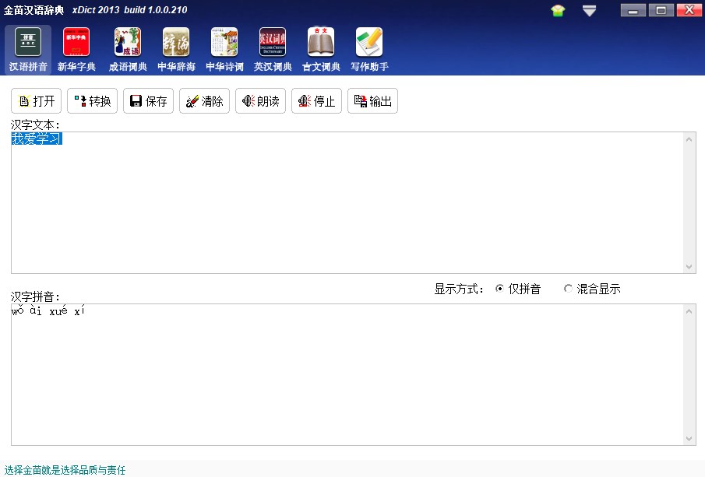
Task: Open the 古文词典 classical dictionary
Action: pyautogui.click(x=321, y=49)
